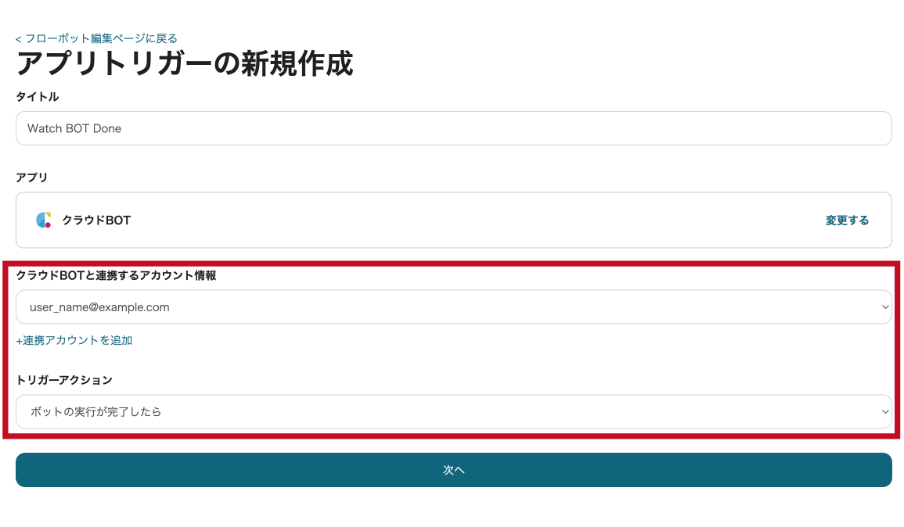This screenshot has height=527, width=904.
Task: Click 変更する to change the app
Action: point(847,220)
